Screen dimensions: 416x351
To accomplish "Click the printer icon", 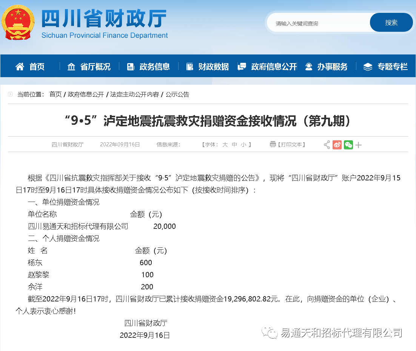I will pos(273,144).
